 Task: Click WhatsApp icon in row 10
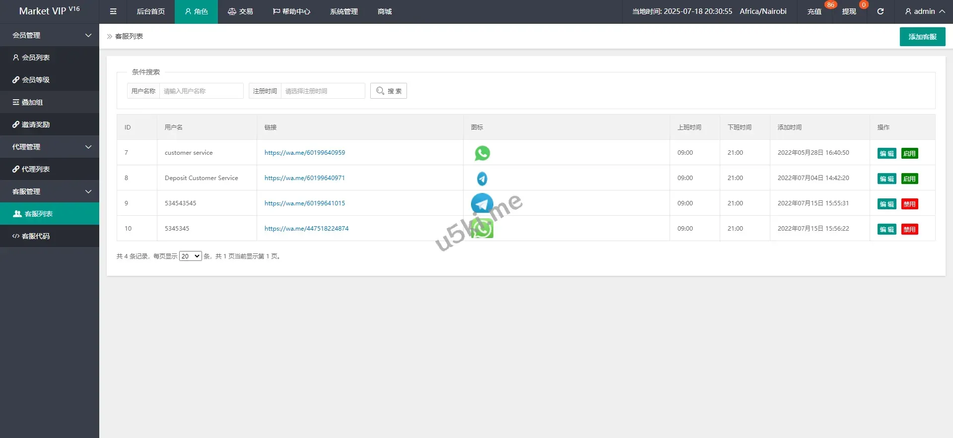pos(482,229)
